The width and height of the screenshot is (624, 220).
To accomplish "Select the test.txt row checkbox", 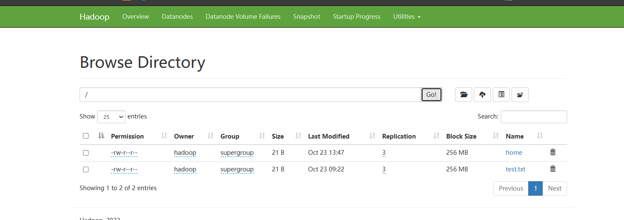I will click(86, 169).
